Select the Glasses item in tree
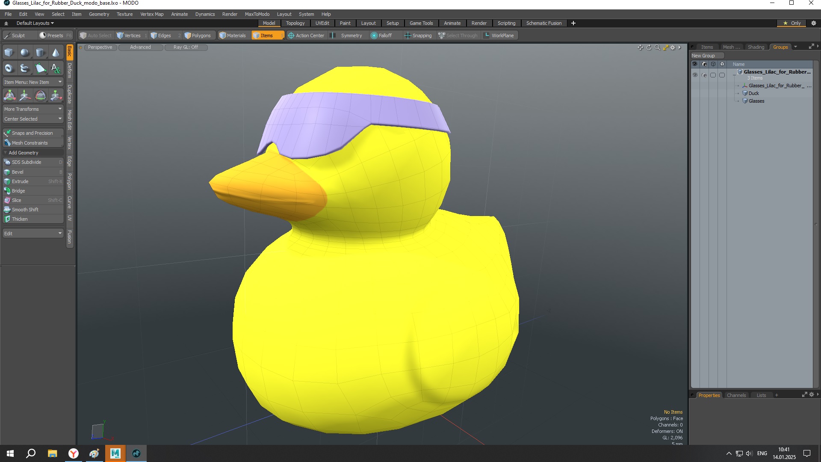This screenshot has width=821, height=462. [756, 101]
